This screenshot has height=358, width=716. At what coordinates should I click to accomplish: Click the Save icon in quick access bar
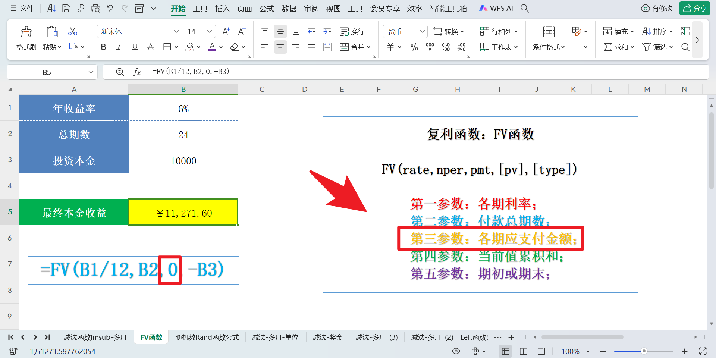pos(66,8)
